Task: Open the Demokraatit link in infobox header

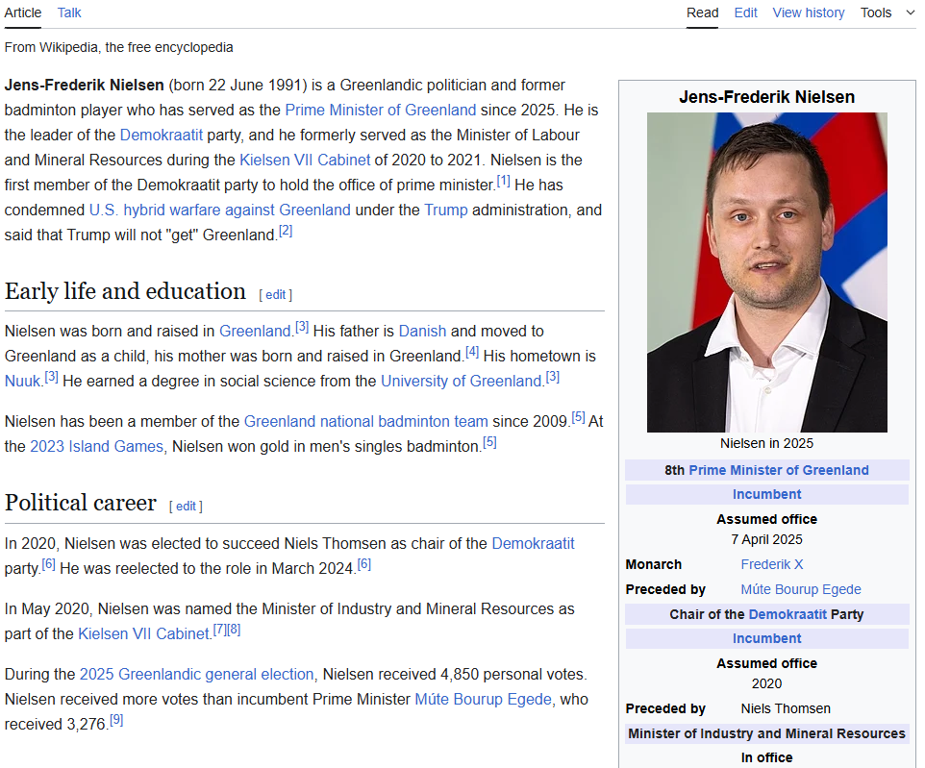Action: tap(787, 614)
